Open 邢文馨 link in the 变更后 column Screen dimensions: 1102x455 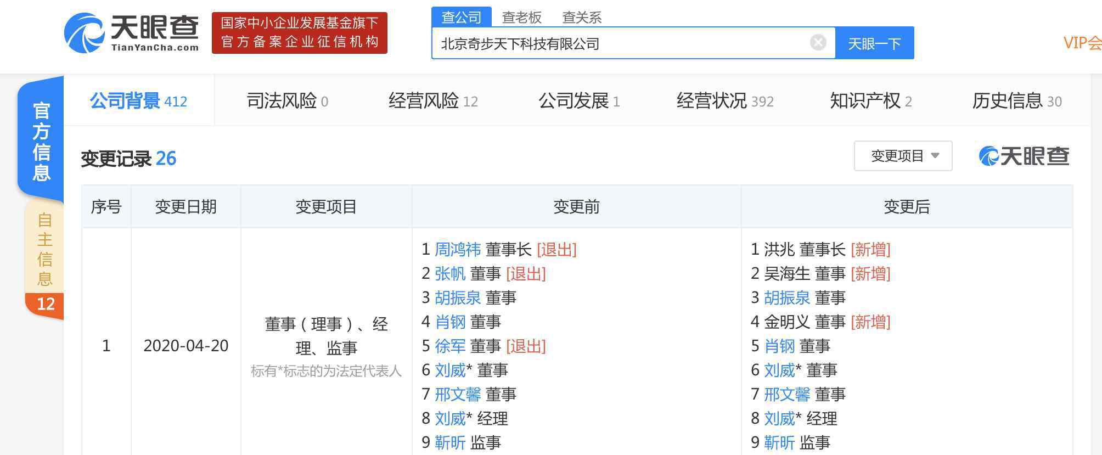[786, 395]
